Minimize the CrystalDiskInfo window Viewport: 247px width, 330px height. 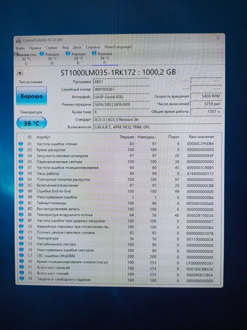[x=188, y=38]
